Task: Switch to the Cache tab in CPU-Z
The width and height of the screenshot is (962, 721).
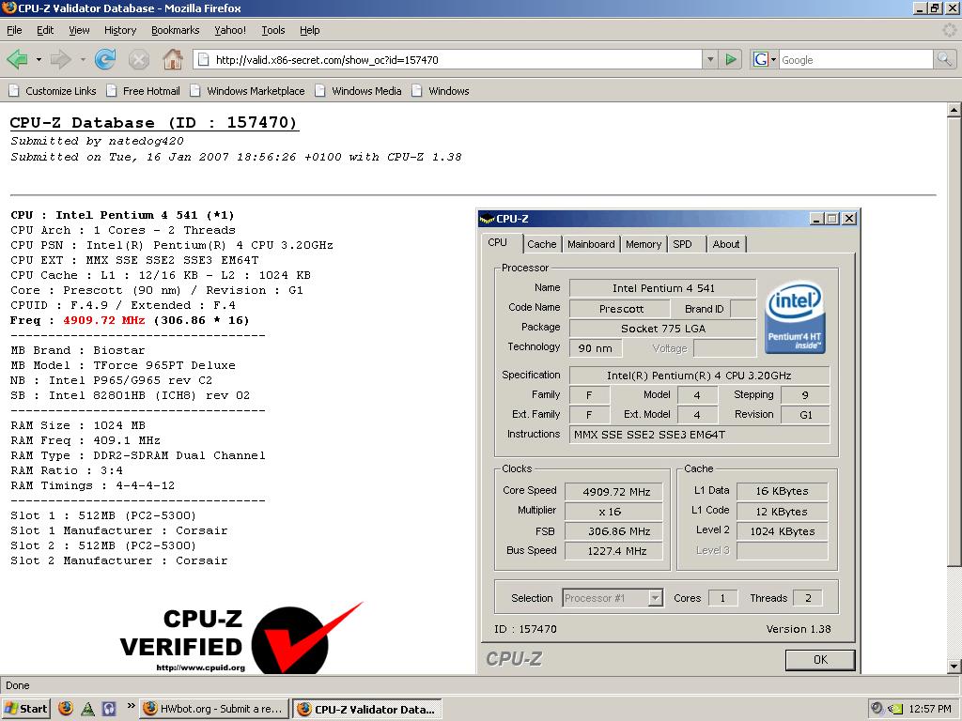Action: coord(542,244)
